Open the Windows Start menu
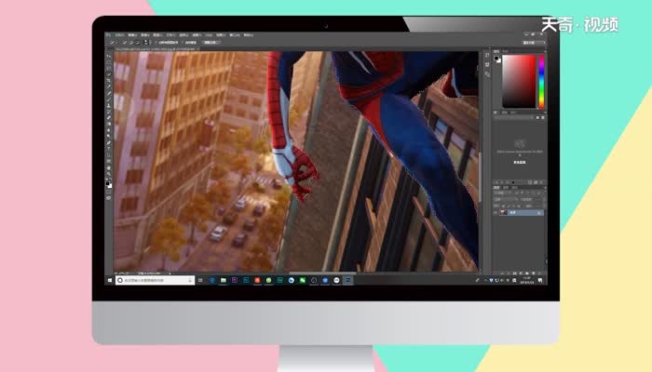 (x=110, y=280)
